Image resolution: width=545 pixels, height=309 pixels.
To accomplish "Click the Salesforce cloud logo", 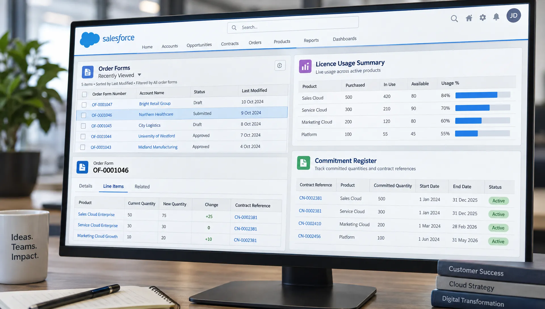I will coord(90,39).
